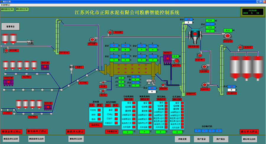Click the 用户退出 user logout button
Screen dimensions: 266x144
click(x=220, y=139)
